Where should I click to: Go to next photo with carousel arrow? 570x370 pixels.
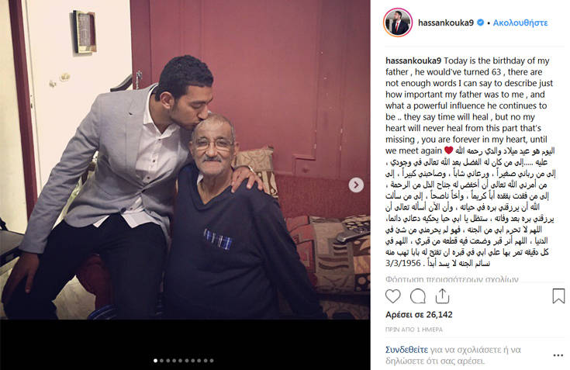pyautogui.click(x=356, y=185)
